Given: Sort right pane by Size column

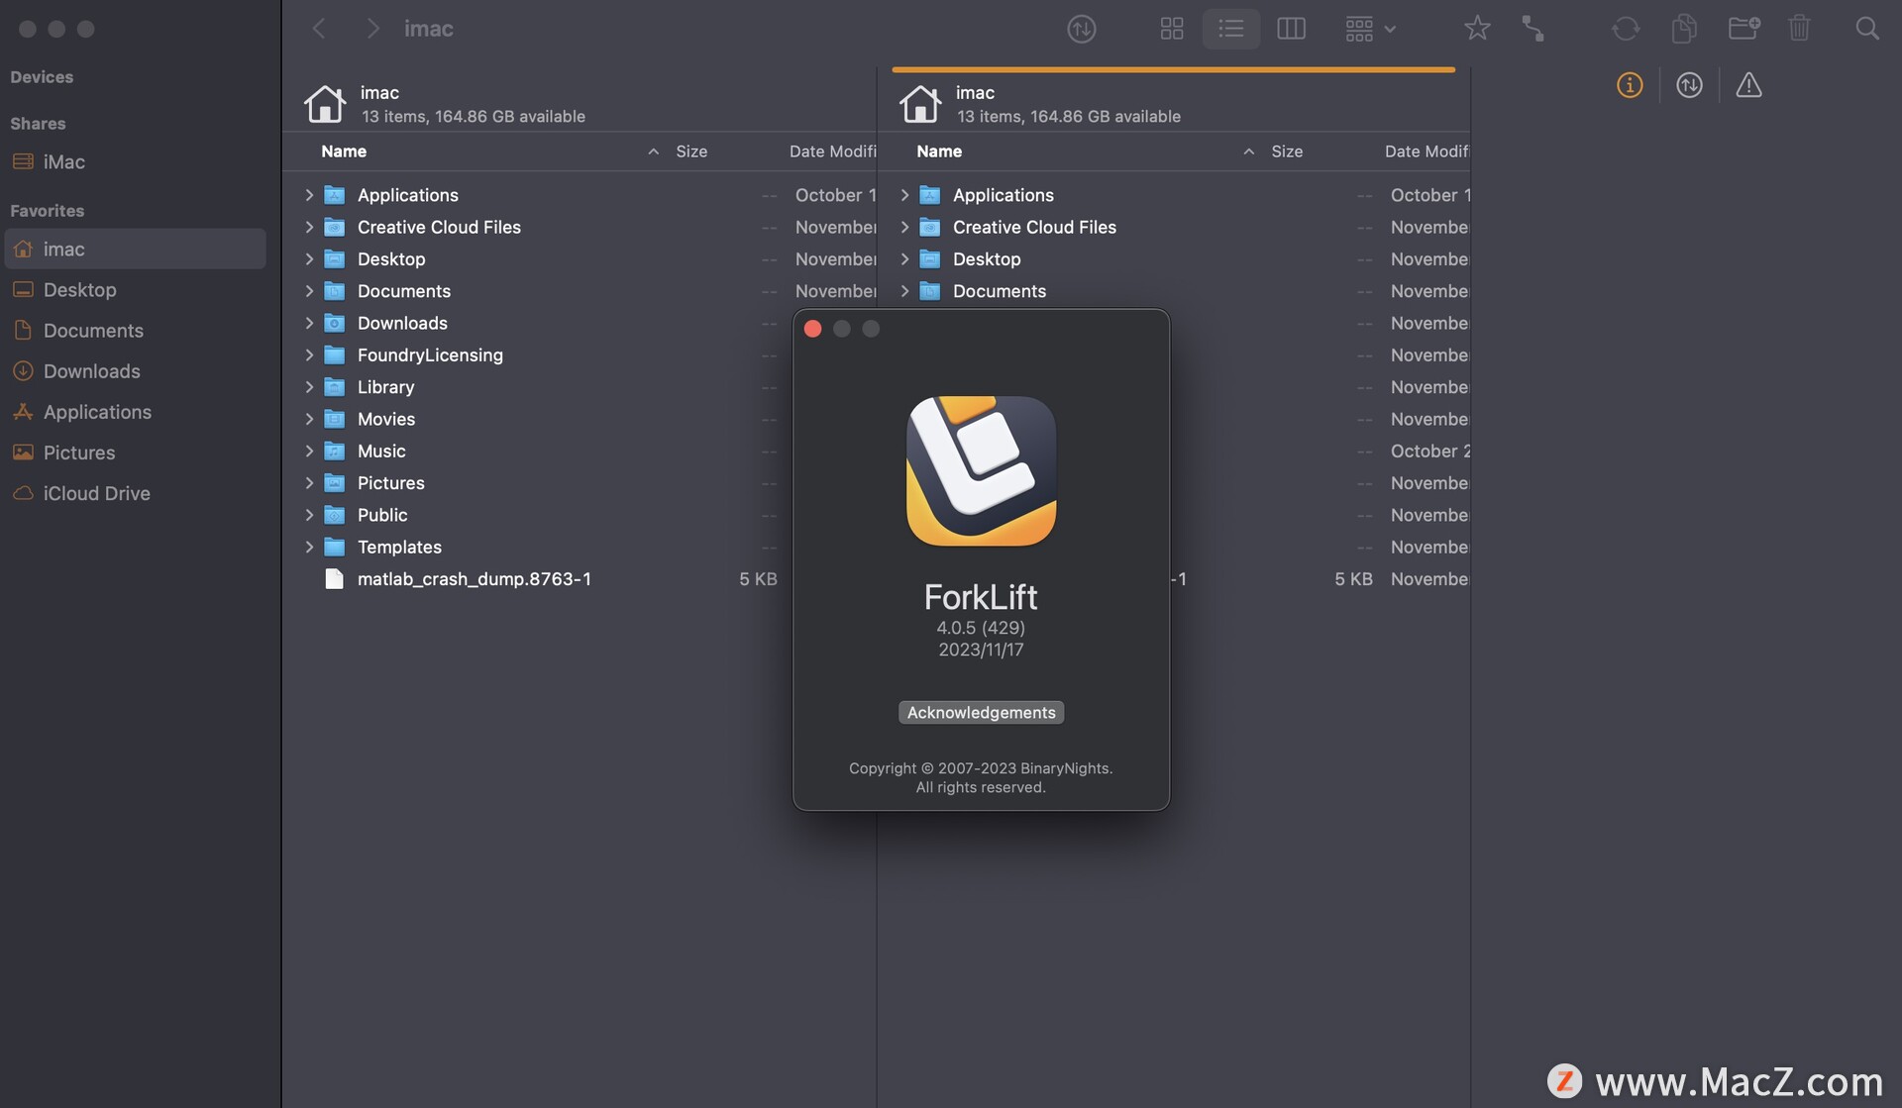Looking at the screenshot, I should click(1287, 151).
